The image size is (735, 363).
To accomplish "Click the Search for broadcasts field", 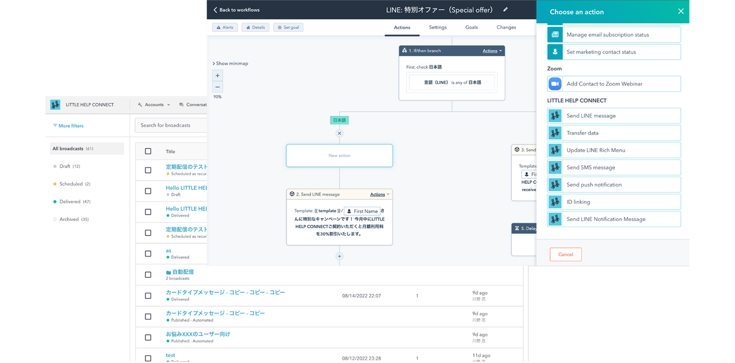I will (171, 125).
